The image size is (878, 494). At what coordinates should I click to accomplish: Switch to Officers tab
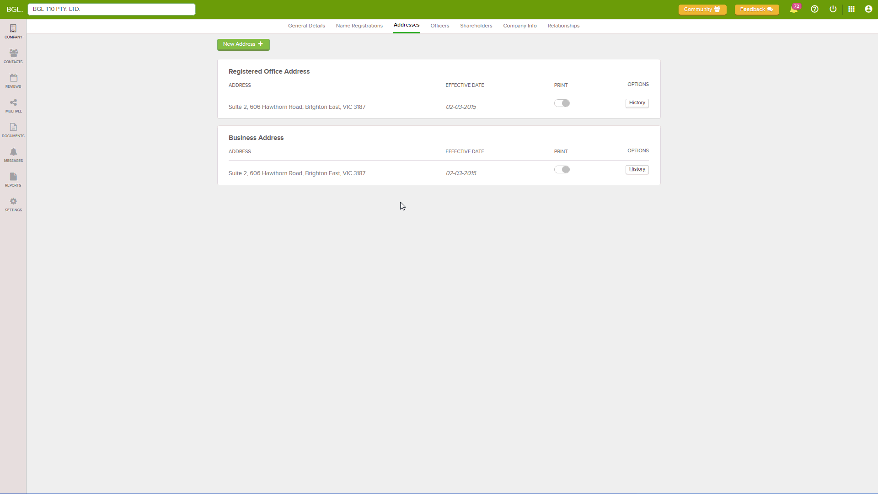click(x=439, y=25)
